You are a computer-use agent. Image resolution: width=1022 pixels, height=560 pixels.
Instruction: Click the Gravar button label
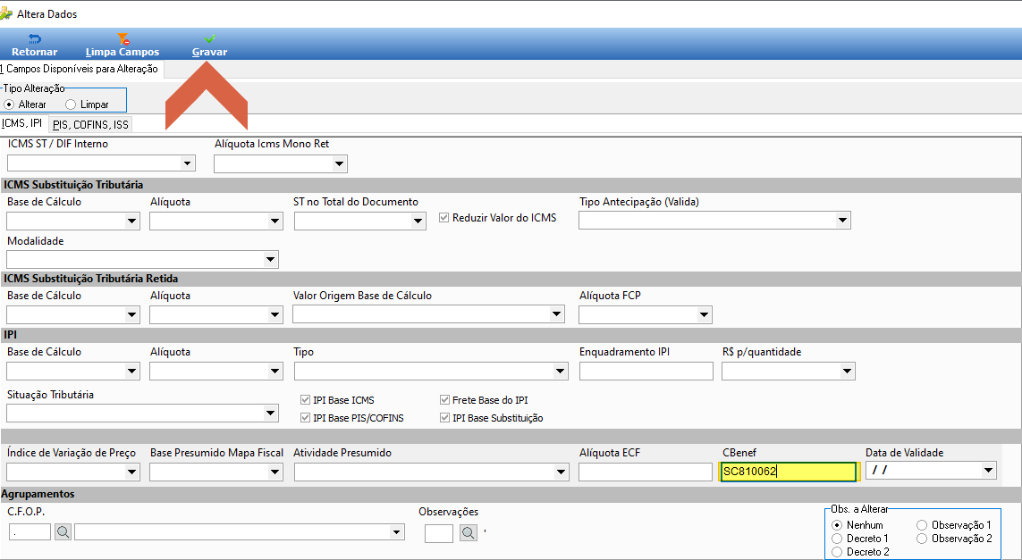pos(210,52)
